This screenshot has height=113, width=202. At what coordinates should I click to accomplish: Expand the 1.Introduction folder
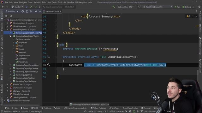tap(7, 23)
